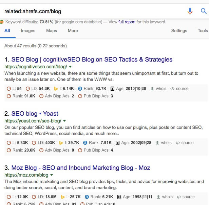Click the SEMrush Rank: 20.6K metric
Screen dimensions: 209x205
point(21,150)
